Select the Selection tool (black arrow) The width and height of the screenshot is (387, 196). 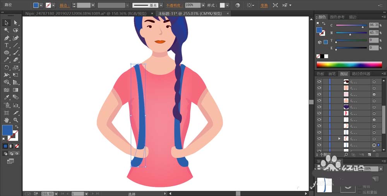pyautogui.click(x=7, y=23)
